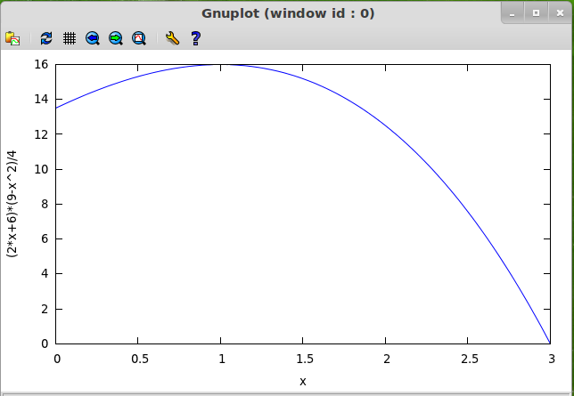The image size is (574, 396).
Task: Replot the graph with refresh icon
Action: [46, 38]
